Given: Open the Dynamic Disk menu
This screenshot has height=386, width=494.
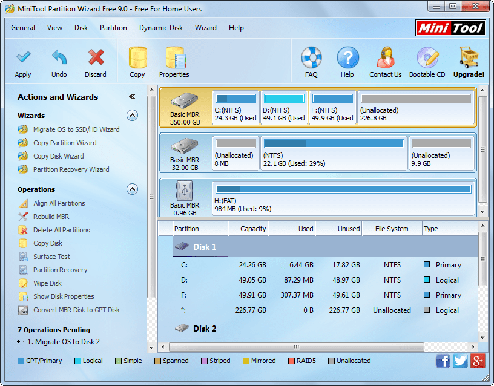Looking at the screenshot, I should pyautogui.click(x=161, y=28).
